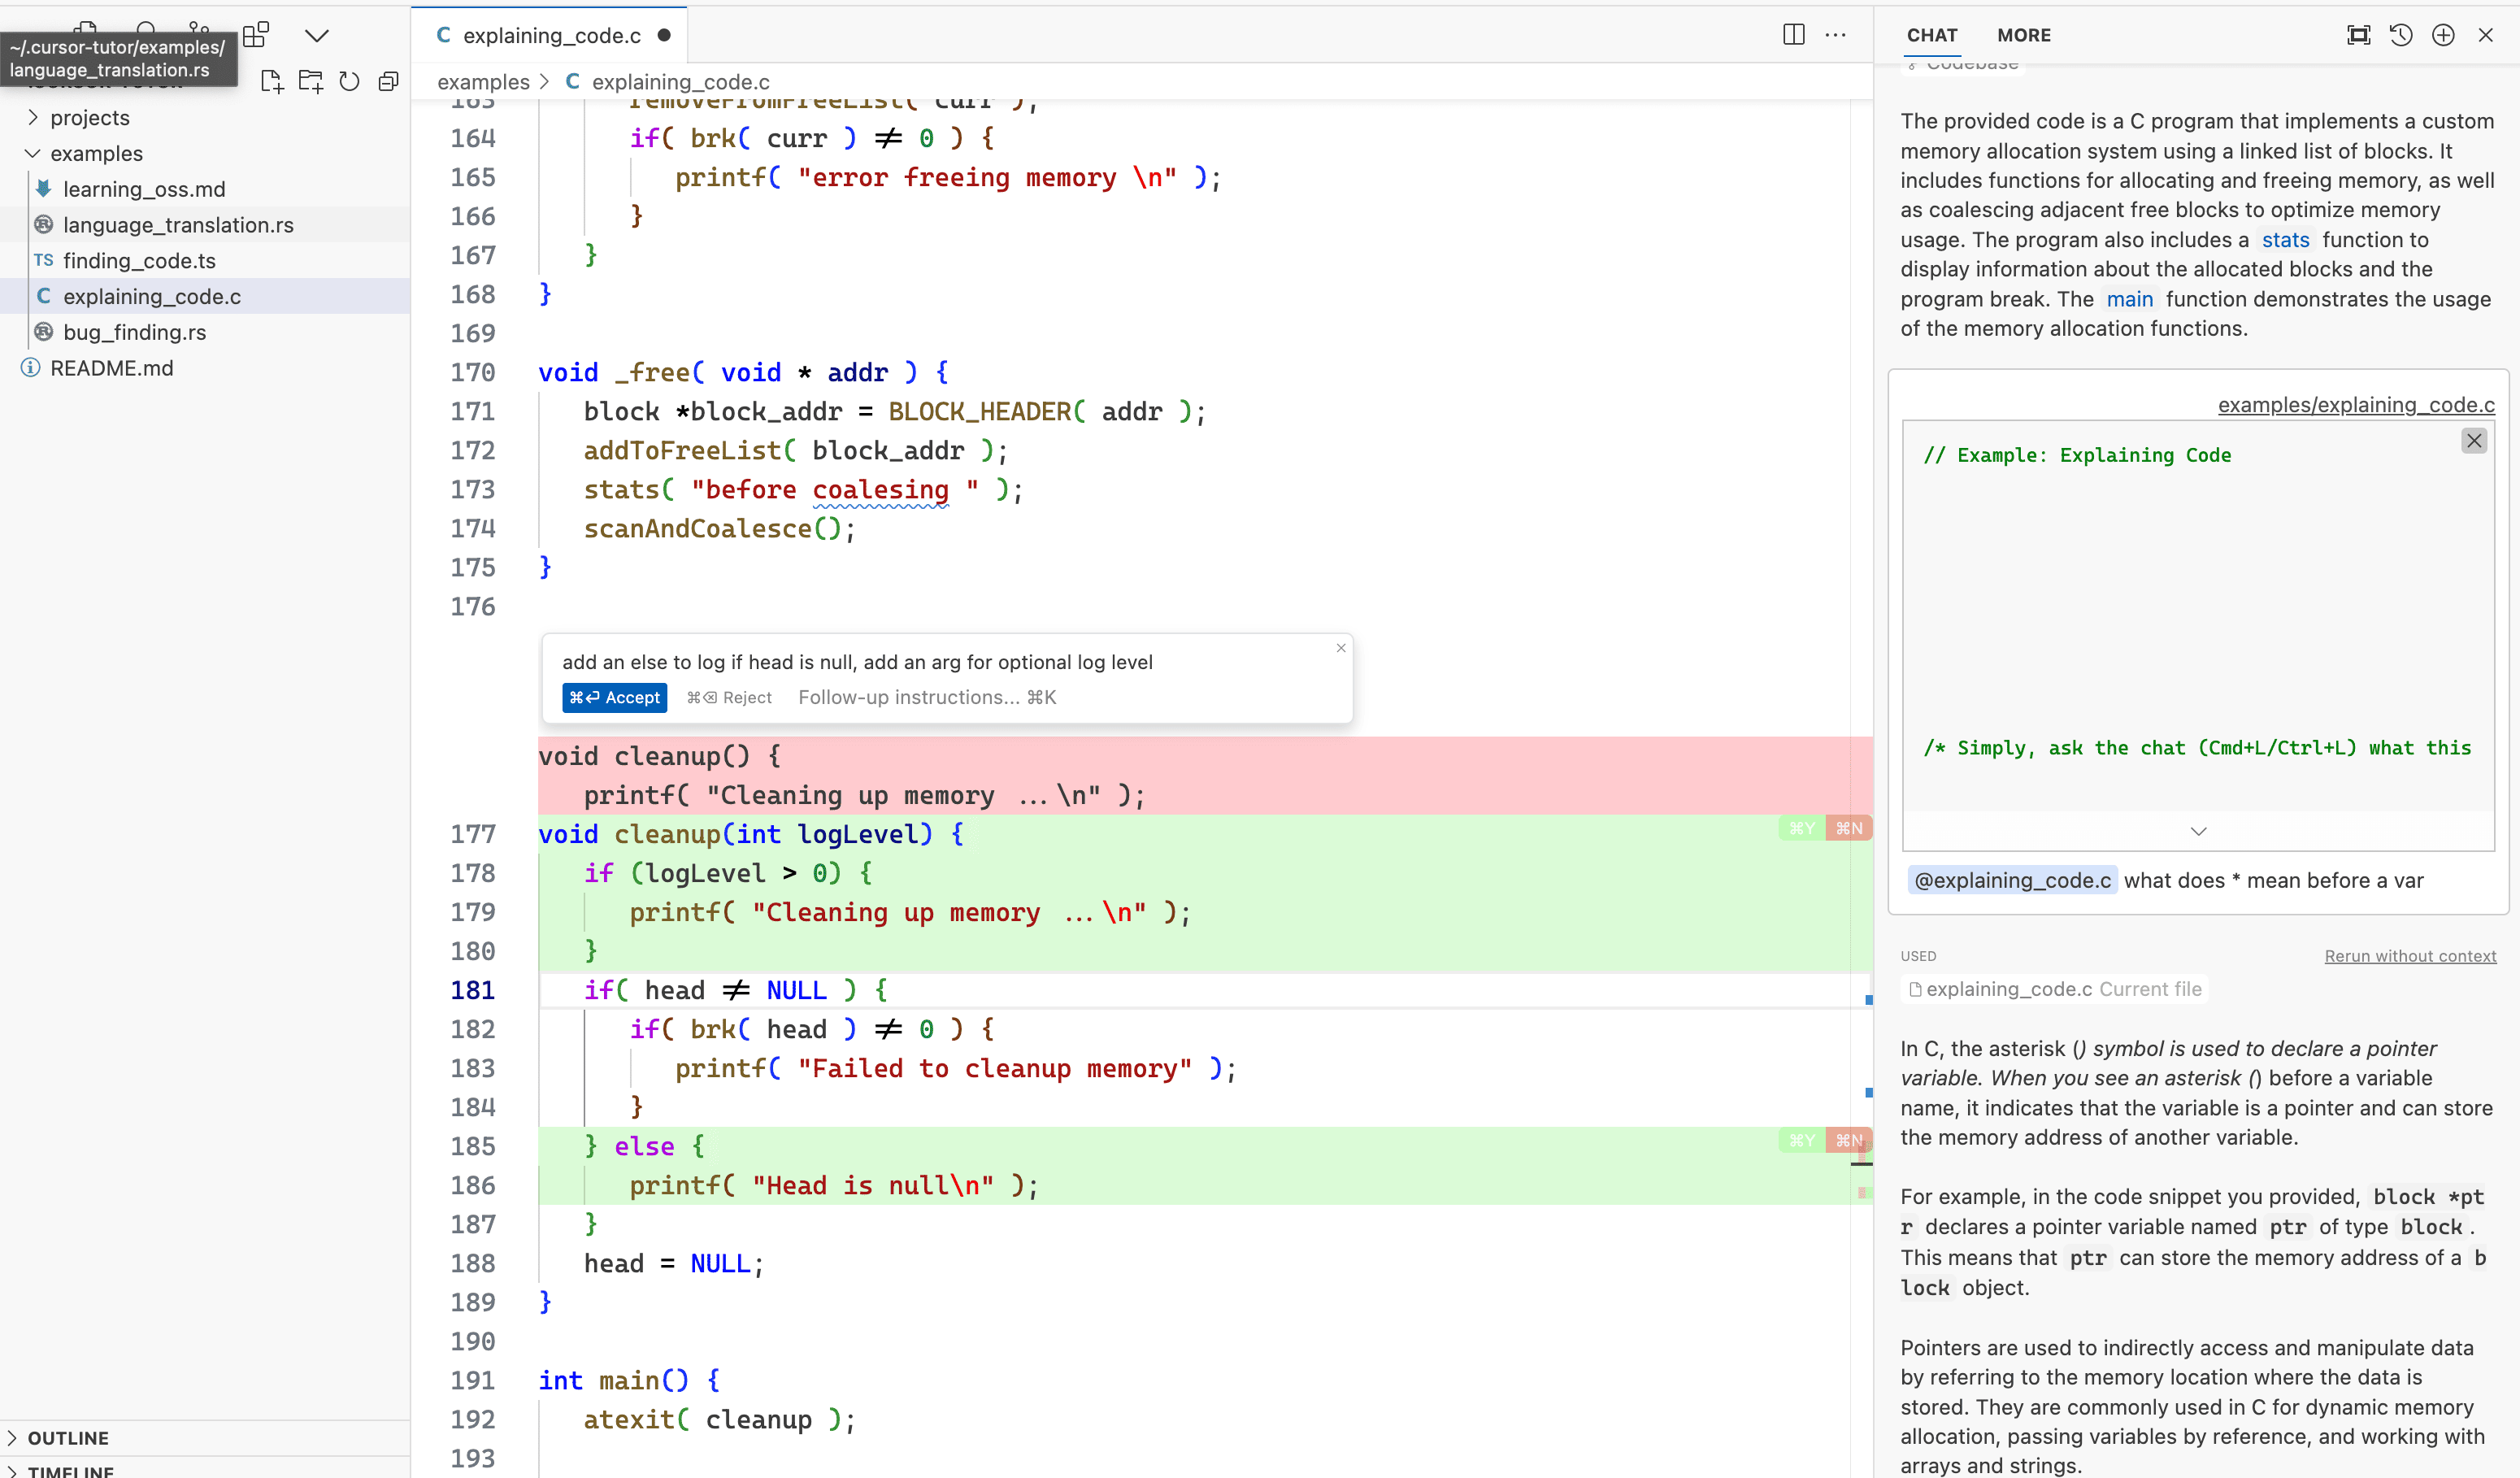Click Rerun without context link
This screenshot has width=2520, height=1478.
click(2409, 956)
